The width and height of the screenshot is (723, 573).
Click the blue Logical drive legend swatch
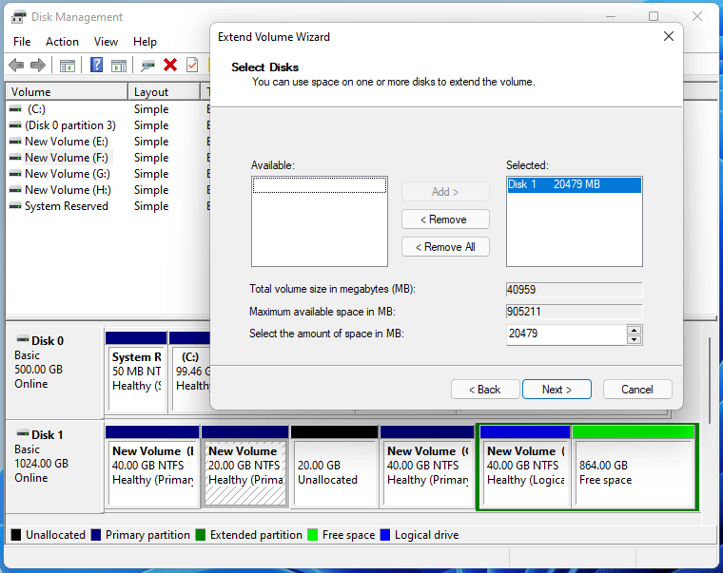385,535
